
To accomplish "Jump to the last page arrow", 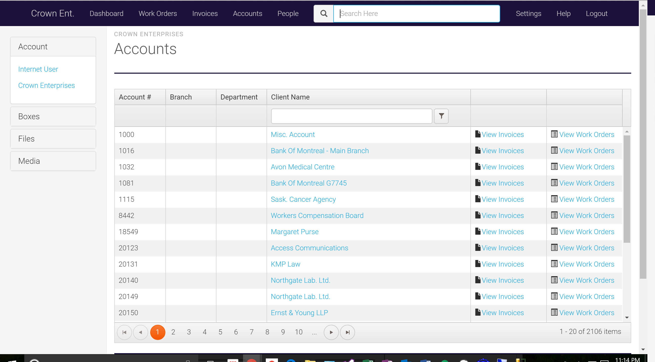I will tap(347, 332).
